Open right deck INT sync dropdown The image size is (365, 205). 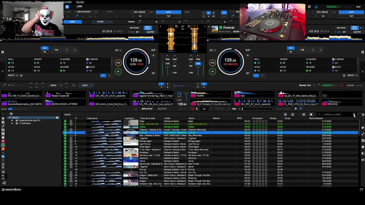(213, 50)
